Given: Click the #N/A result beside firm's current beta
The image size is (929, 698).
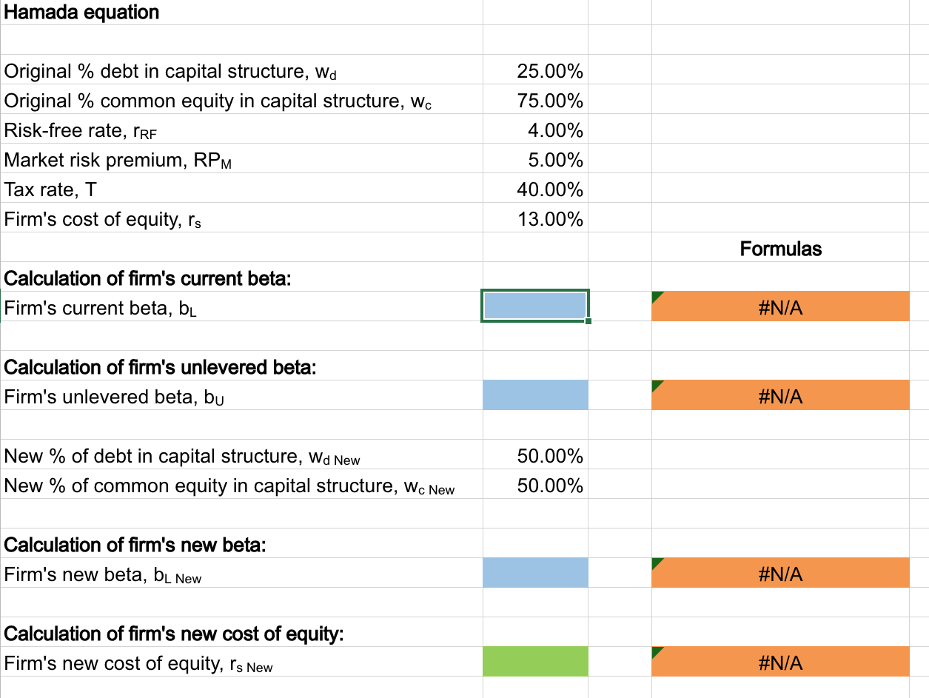Looking at the screenshot, I should click(780, 306).
